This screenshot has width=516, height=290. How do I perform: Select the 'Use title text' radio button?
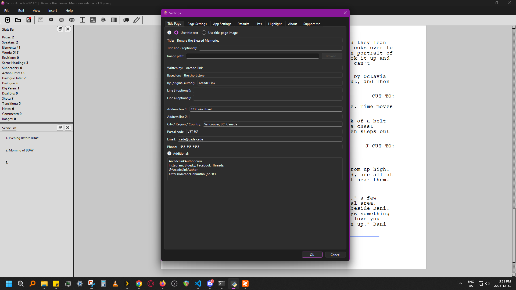[x=176, y=32]
